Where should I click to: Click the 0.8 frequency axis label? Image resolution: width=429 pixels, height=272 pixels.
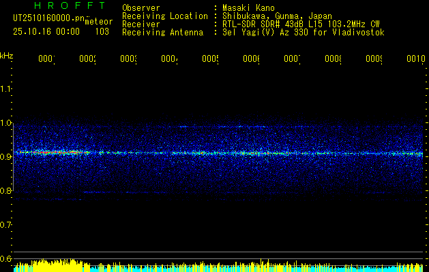click(x=6, y=190)
